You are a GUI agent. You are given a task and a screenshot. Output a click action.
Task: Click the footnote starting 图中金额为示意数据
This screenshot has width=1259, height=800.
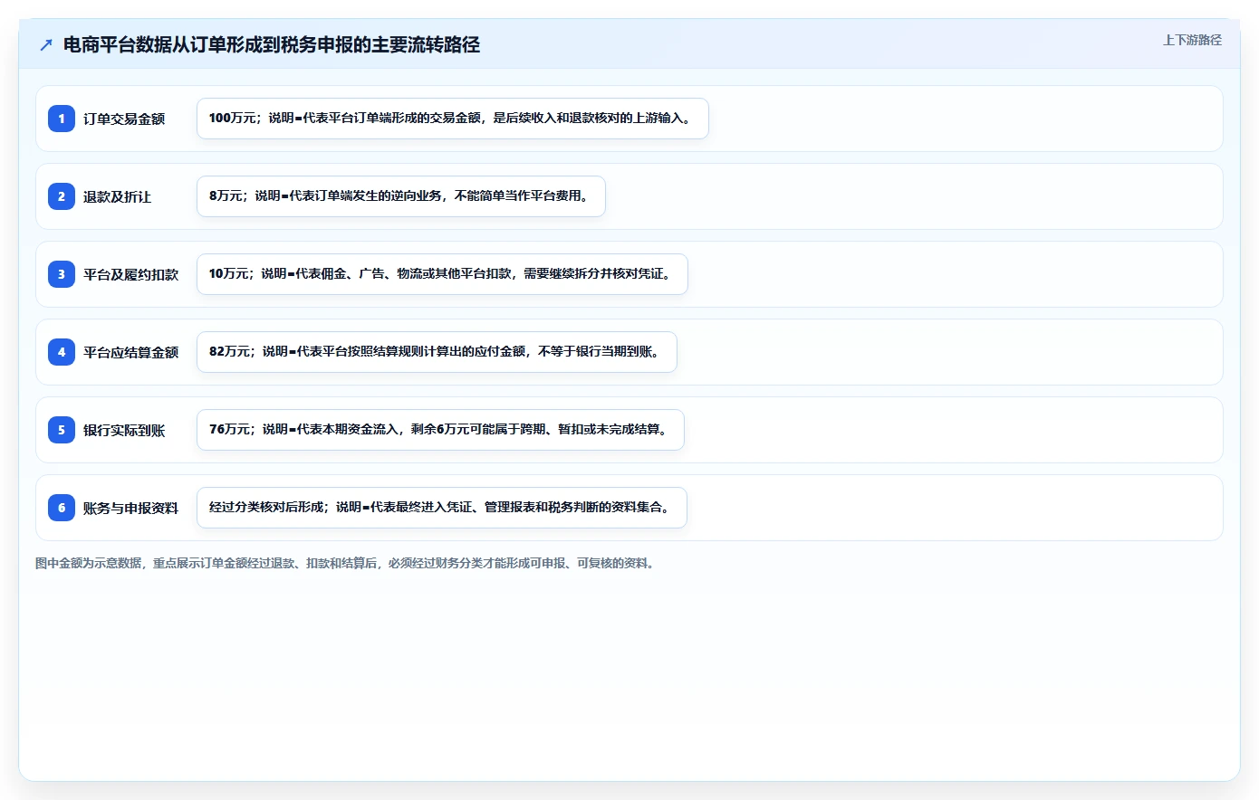(345, 563)
